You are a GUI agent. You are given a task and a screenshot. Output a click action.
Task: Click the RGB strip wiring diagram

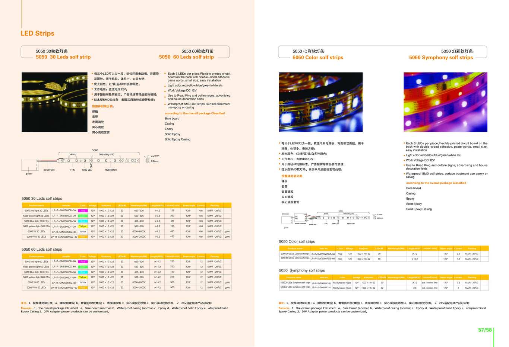point(332,219)
